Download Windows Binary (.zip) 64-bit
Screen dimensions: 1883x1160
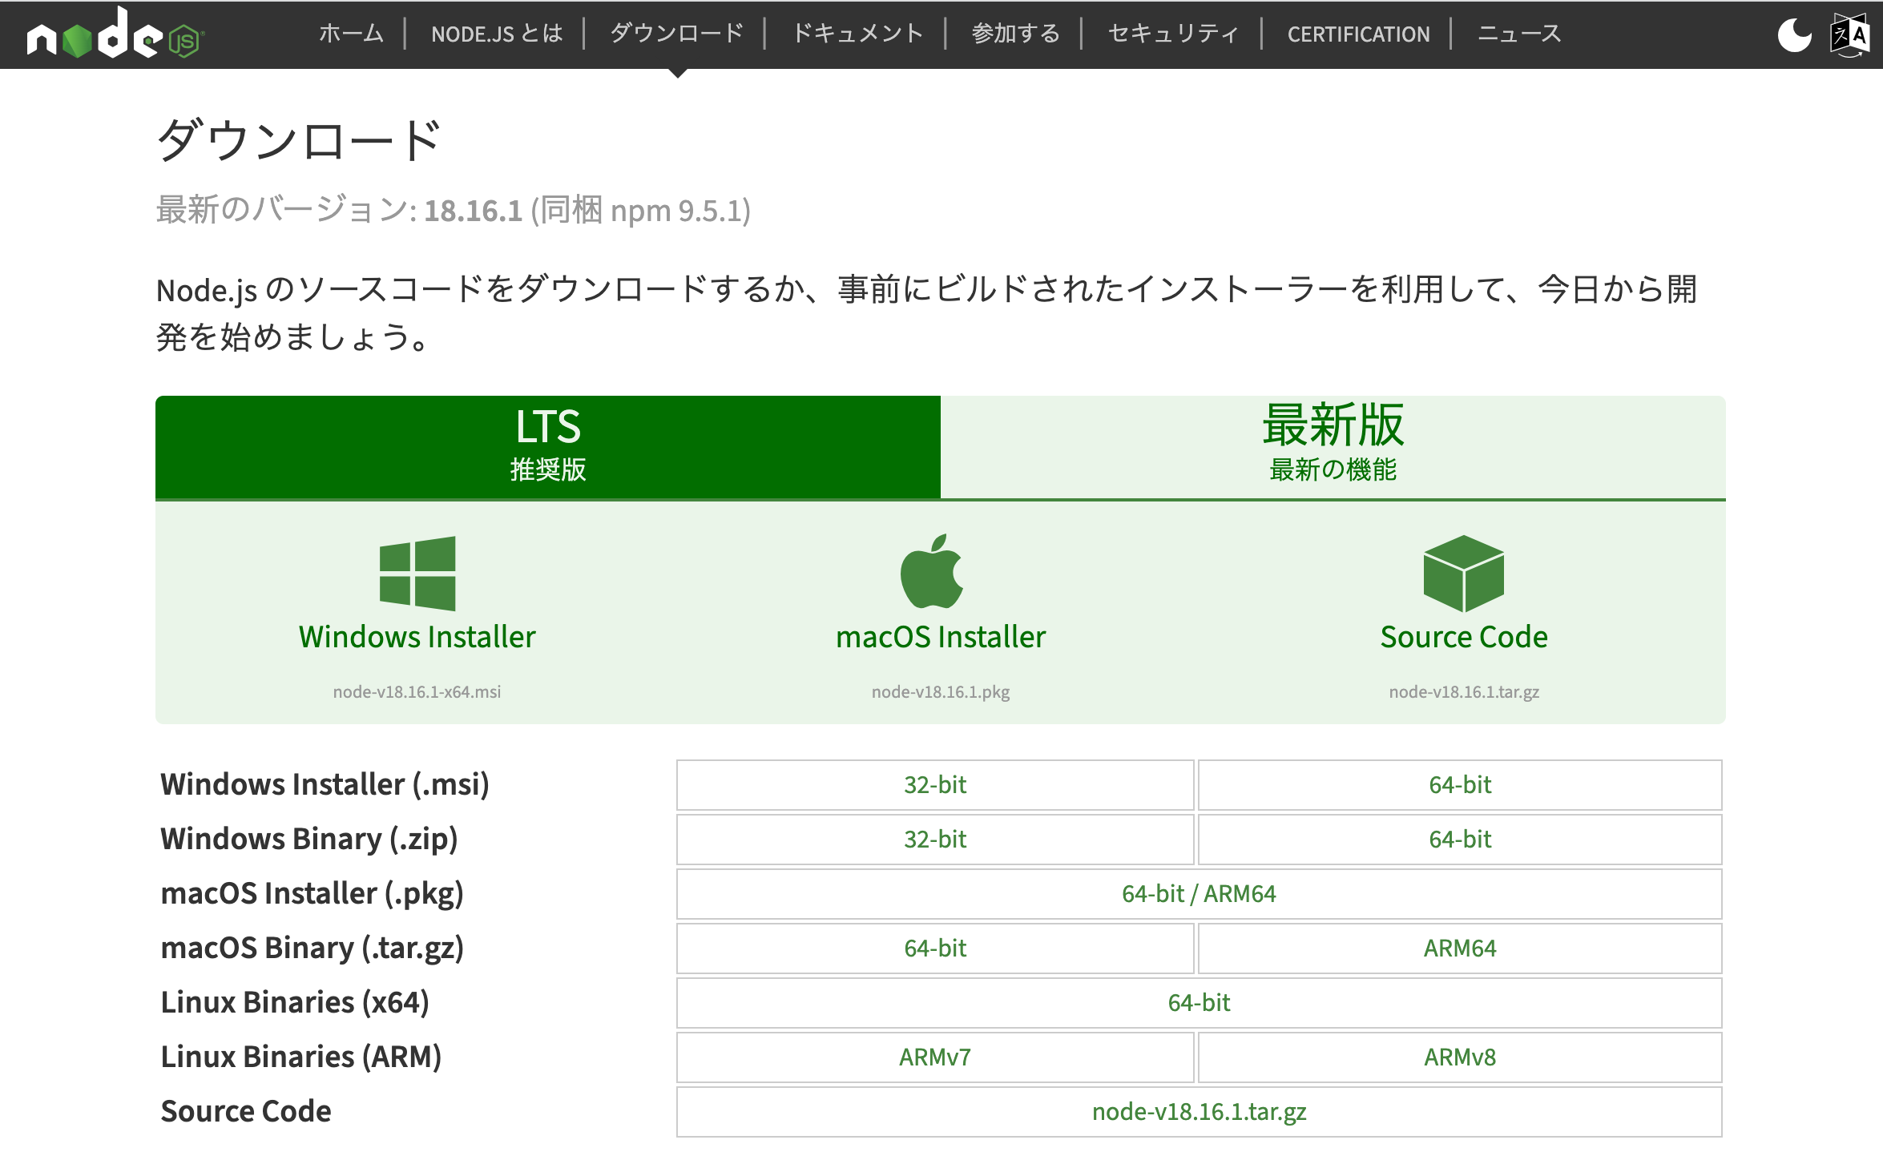pos(1460,840)
